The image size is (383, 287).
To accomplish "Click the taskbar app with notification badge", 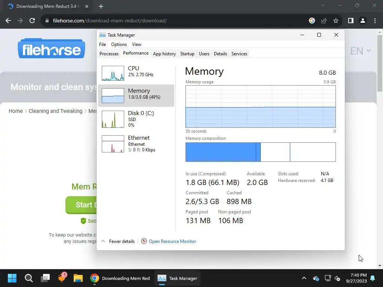I will pos(62,278).
